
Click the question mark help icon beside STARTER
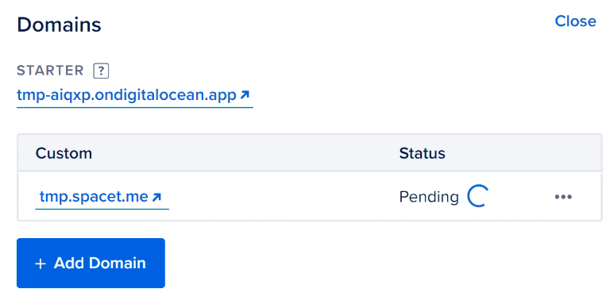tap(101, 71)
